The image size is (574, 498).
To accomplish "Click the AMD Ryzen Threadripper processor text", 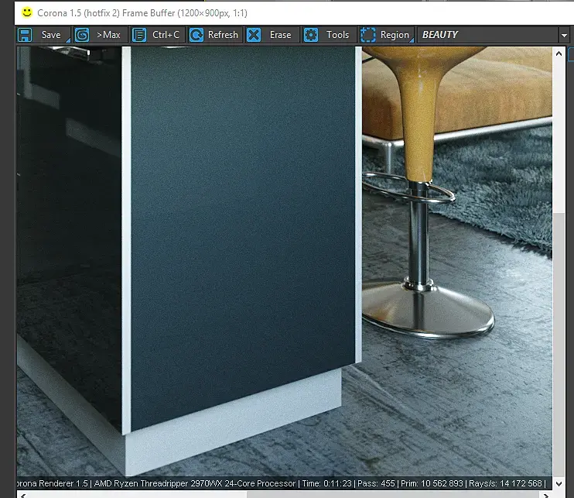I will (x=195, y=484).
